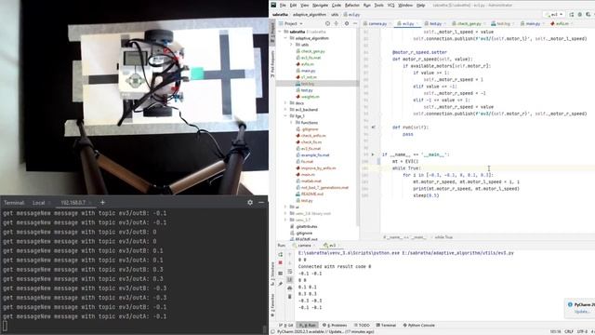Click the locate current file icon in Project panel

[327, 23]
